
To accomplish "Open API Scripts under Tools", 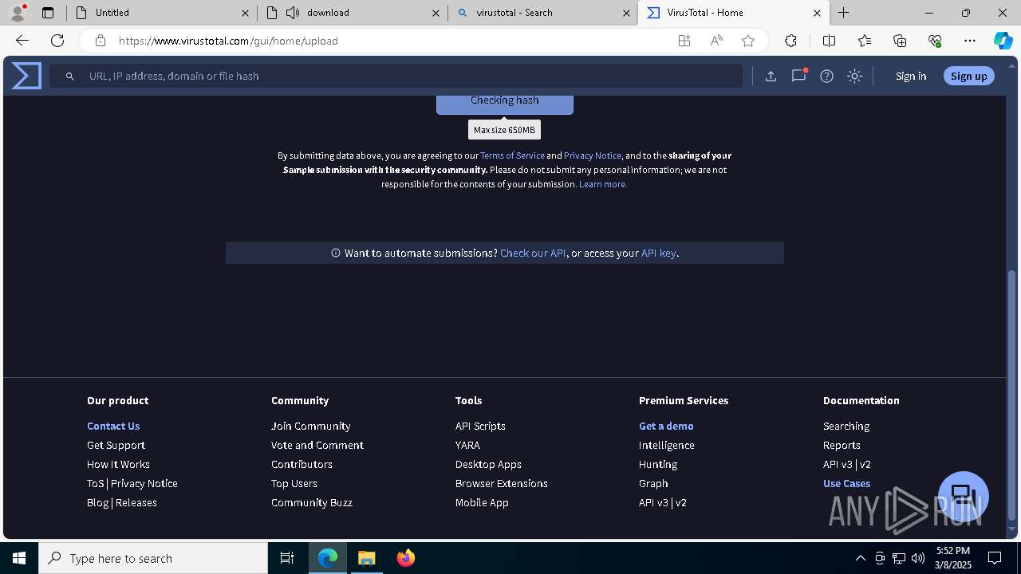I will [480, 426].
